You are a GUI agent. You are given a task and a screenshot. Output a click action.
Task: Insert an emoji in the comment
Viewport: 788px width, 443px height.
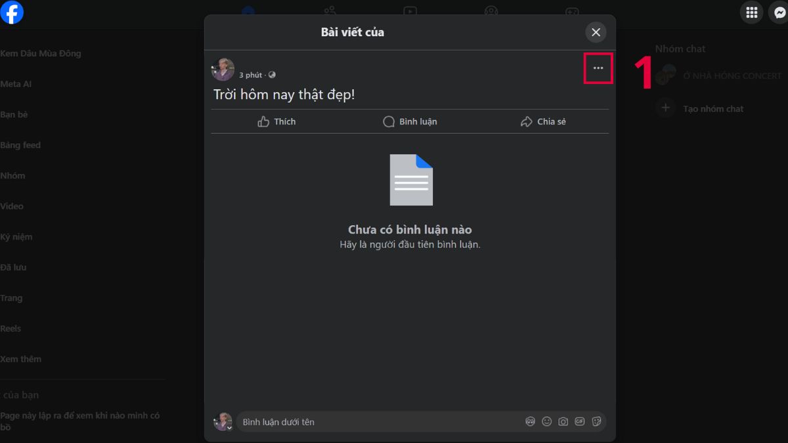click(x=547, y=422)
